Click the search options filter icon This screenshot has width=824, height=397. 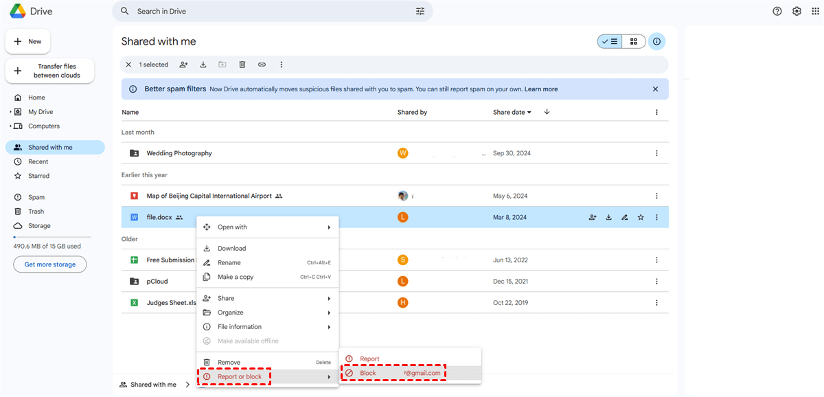[x=420, y=12]
